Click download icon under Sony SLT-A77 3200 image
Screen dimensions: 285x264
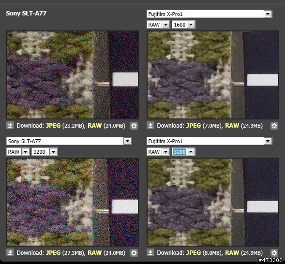click(x=10, y=252)
